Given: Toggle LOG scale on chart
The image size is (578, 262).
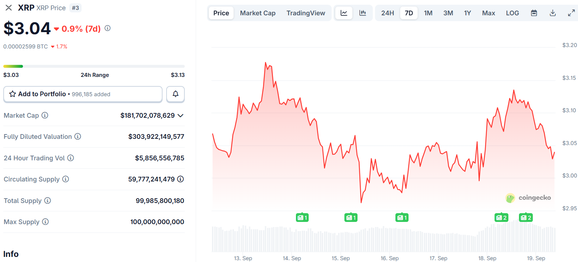Looking at the screenshot, I should pos(512,13).
